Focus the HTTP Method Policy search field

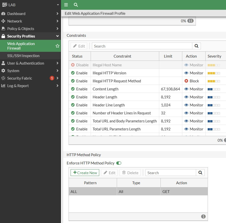pos(171,172)
